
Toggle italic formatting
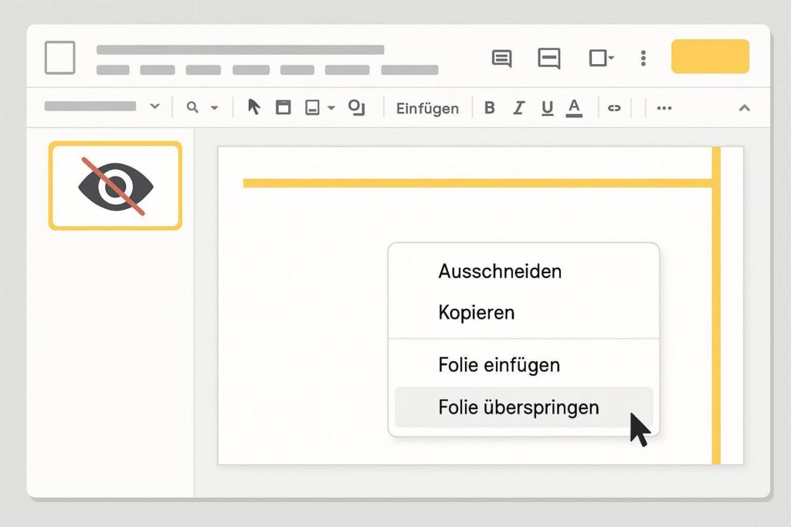518,108
